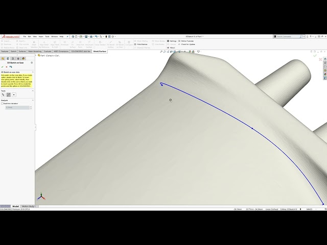Screen dimensions: 327x245
Task: Click Settings in Mesh2Surface ribbon
Action: pyautogui.click(x=172, y=41)
